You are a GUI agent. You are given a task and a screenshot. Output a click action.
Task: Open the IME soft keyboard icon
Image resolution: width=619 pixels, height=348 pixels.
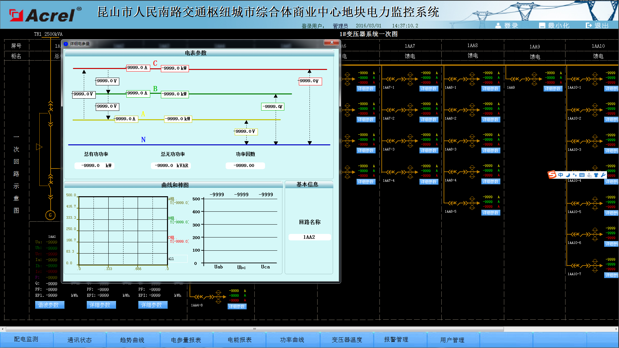pos(582,175)
